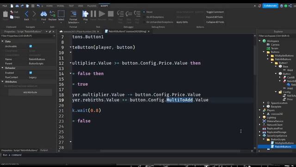The height and width of the screenshot is (167, 296).
Task: Collapse the code fold arrow on line 12
Action: point(71,63)
